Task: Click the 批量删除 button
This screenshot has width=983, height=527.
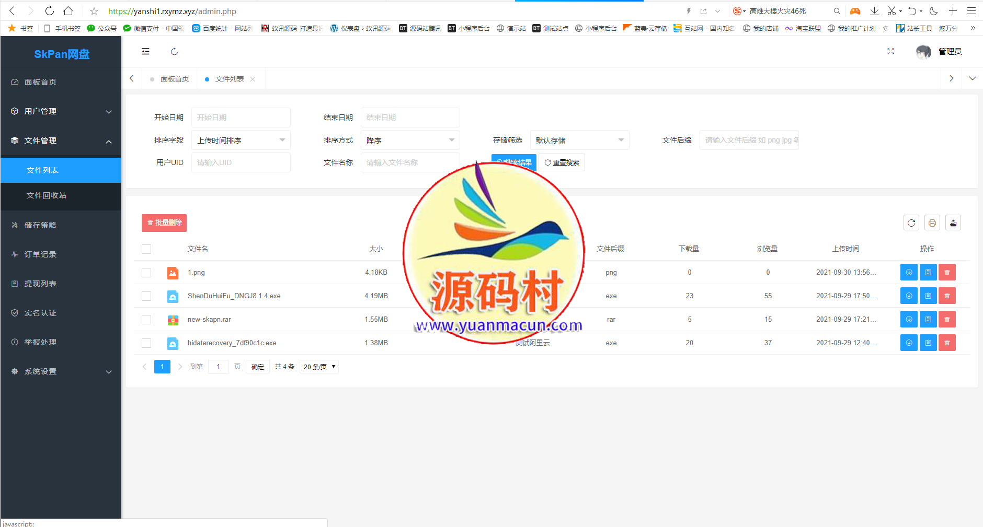Action: (x=164, y=223)
